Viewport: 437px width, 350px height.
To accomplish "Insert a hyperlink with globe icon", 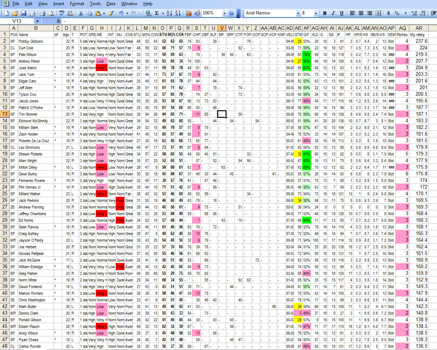I will (148, 13).
